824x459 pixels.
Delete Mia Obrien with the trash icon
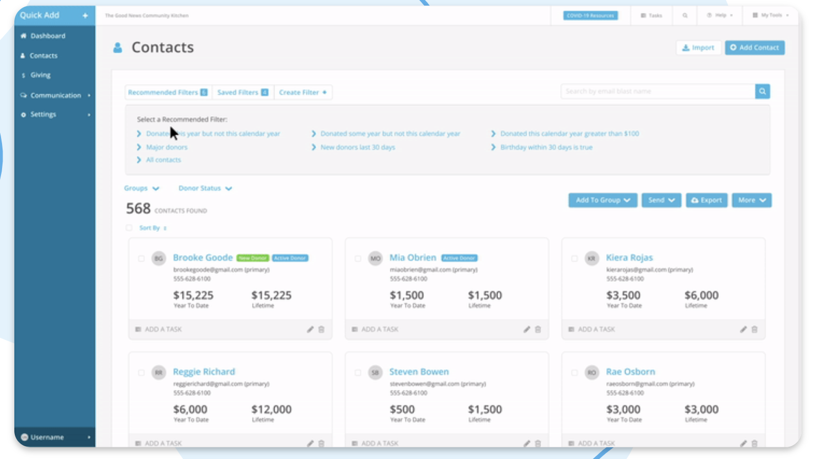538,329
